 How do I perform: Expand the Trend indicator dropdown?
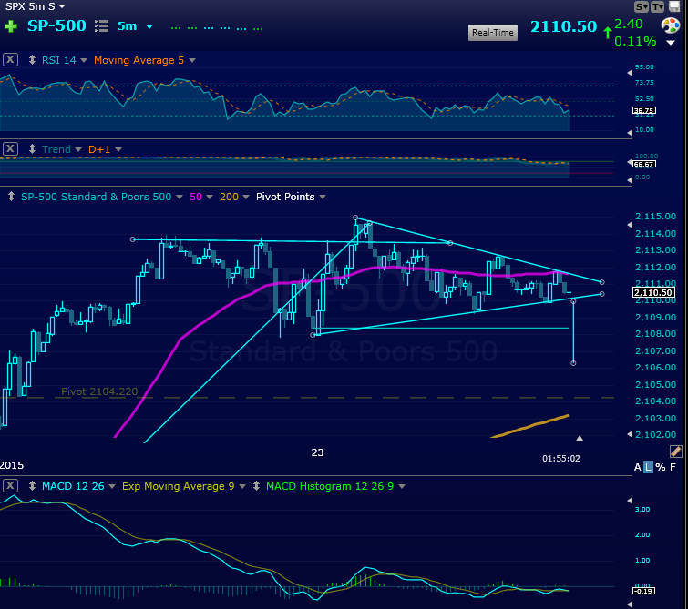click(x=78, y=149)
